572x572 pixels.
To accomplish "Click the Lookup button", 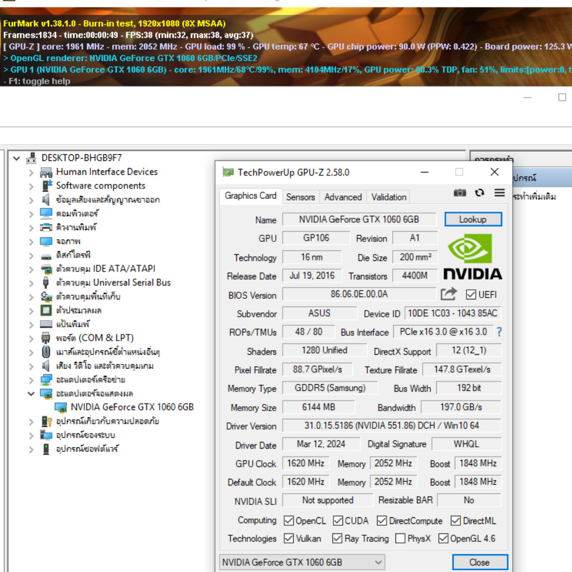I will (473, 219).
